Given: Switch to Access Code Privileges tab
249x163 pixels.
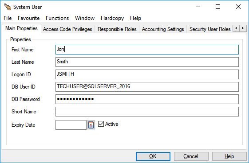Looking at the screenshot, I should 67,29.
